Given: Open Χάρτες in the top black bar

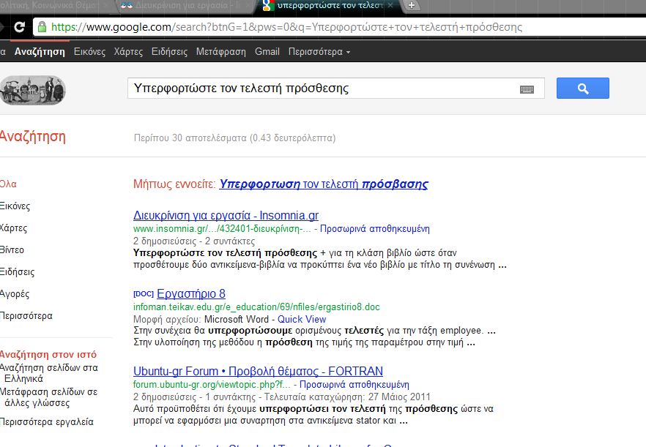Looking at the screenshot, I should pyautogui.click(x=128, y=52).
